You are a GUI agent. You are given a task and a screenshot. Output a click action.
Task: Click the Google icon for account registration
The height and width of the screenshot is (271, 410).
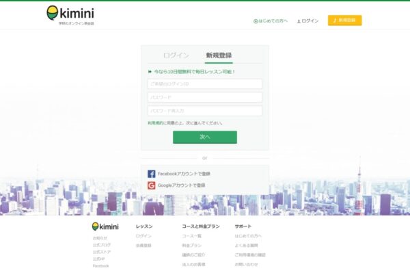point(152,185)
